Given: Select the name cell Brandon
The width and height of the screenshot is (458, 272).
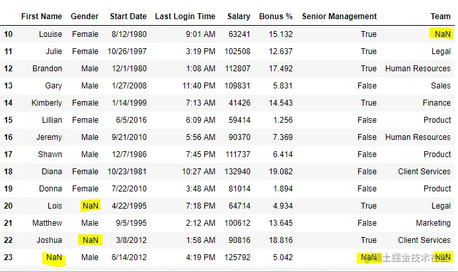Looking at the screenshot, I should [47, 69].
